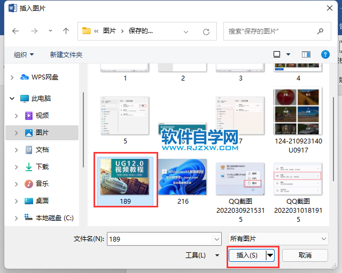Open the view options dropdown arrow
This screenshot has height=273, width=342.
(x=288, y=54)
